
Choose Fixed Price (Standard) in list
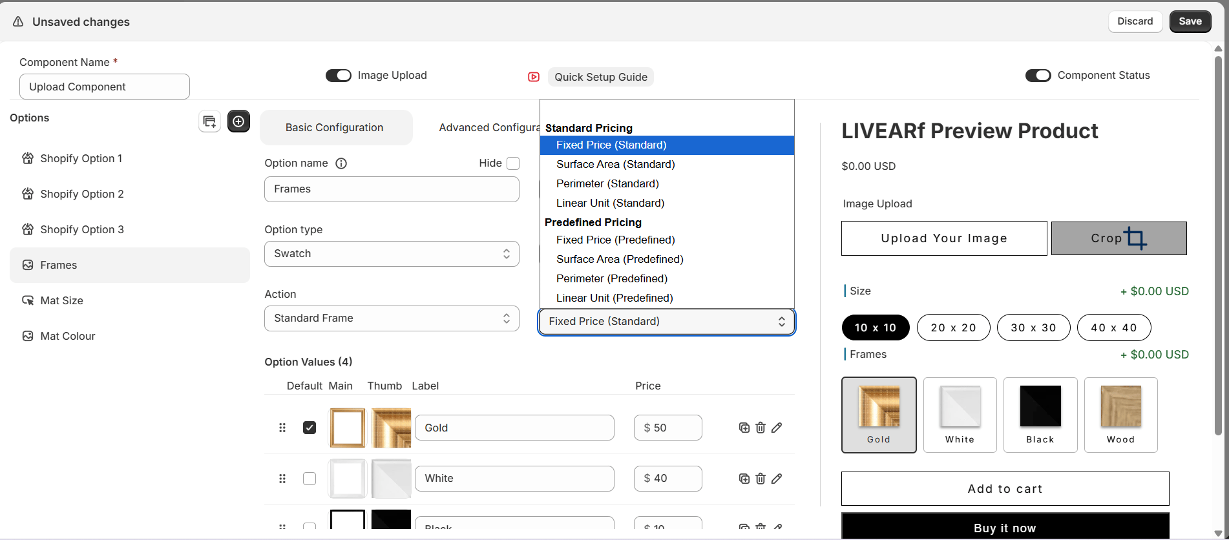(667, 145)
